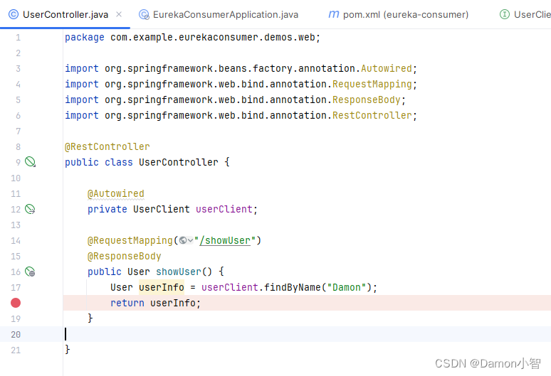Click the interface icon on UserClient tab
The height and width of the screenshot is (376, 551).
pos(504,14)
